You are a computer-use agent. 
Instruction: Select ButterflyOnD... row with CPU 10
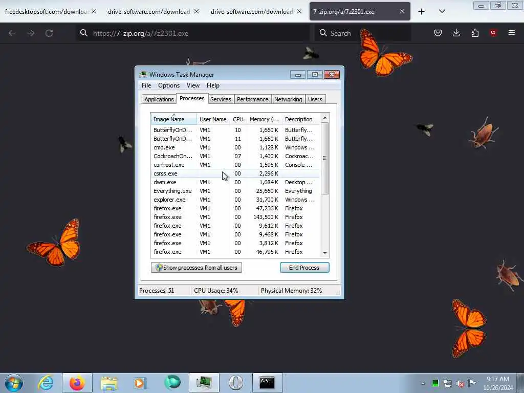point(235,130)
